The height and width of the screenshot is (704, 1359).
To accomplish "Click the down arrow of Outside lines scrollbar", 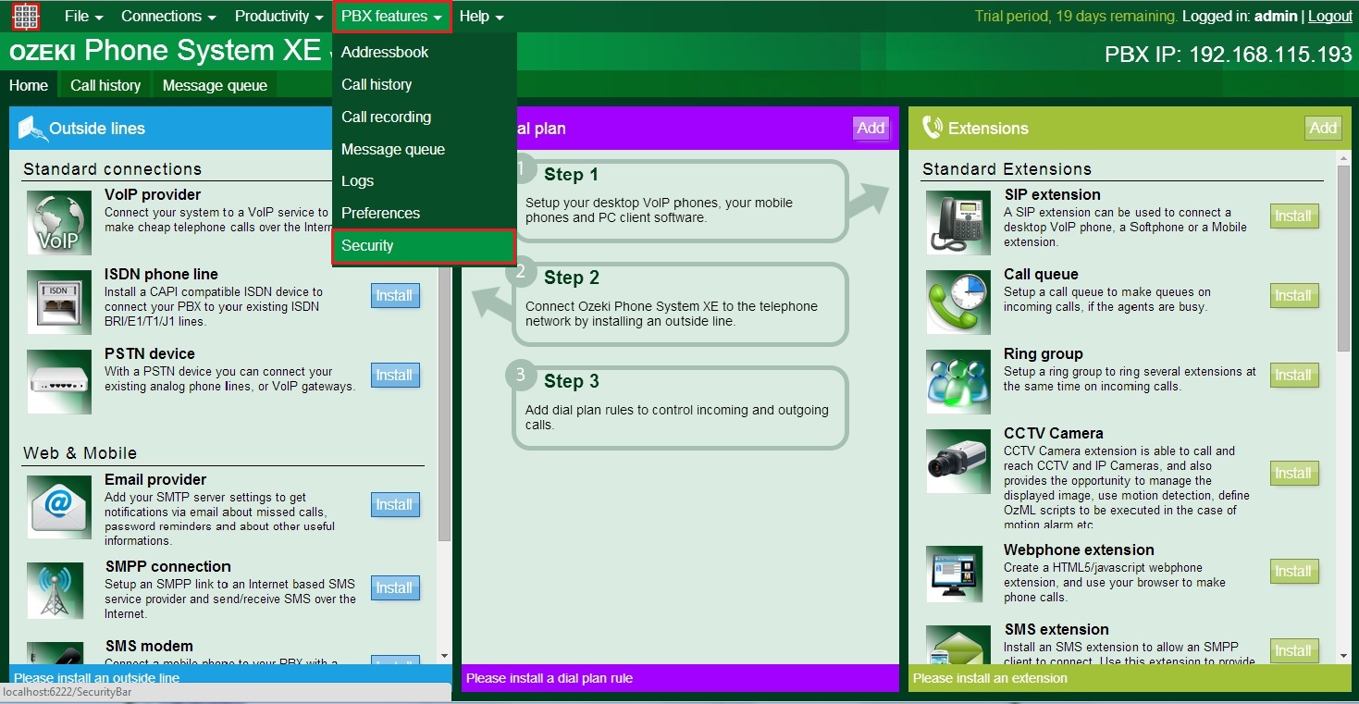I will coord(445,656).
